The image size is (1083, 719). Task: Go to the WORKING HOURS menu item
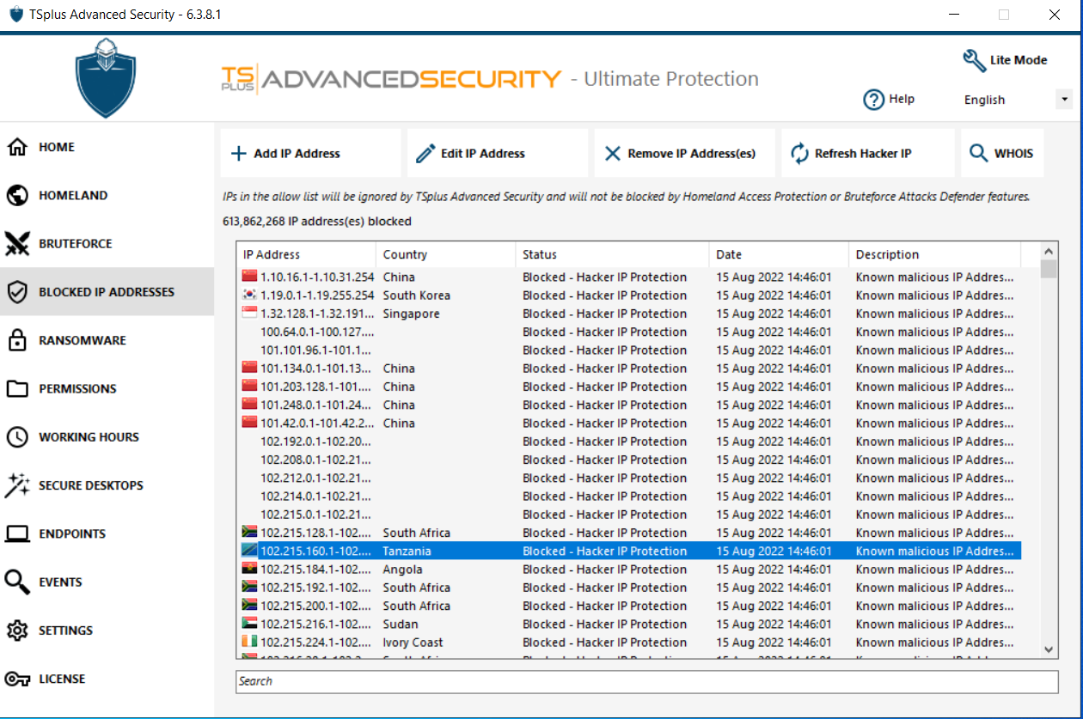[x=89, y=437]
